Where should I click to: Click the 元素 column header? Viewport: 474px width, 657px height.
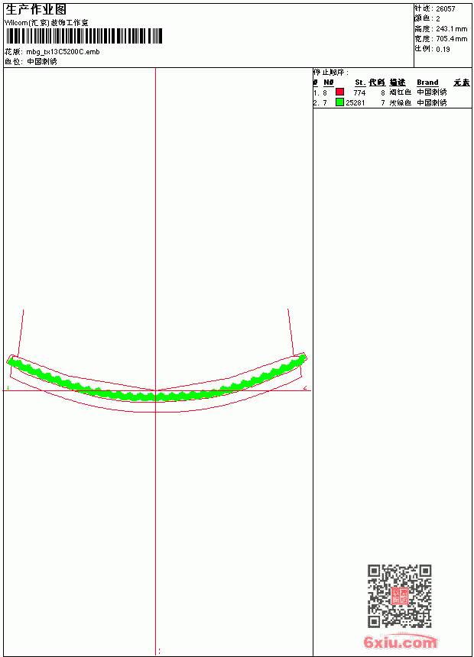[x=462, y=83]
